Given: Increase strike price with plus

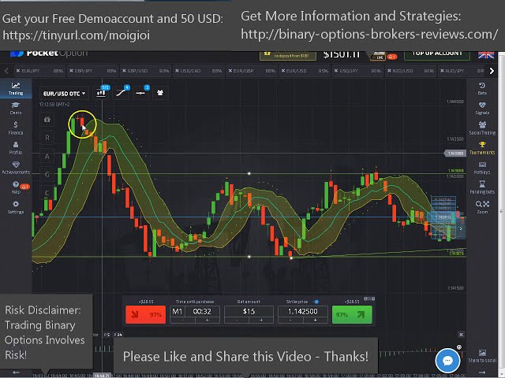Looking at the screenshot, I should point(315,321).
